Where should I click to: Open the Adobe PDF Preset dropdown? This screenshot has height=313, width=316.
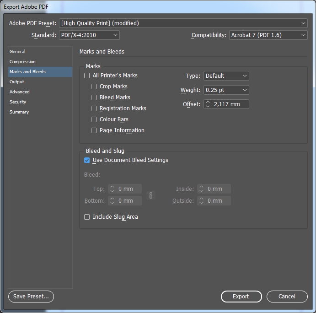183,23
